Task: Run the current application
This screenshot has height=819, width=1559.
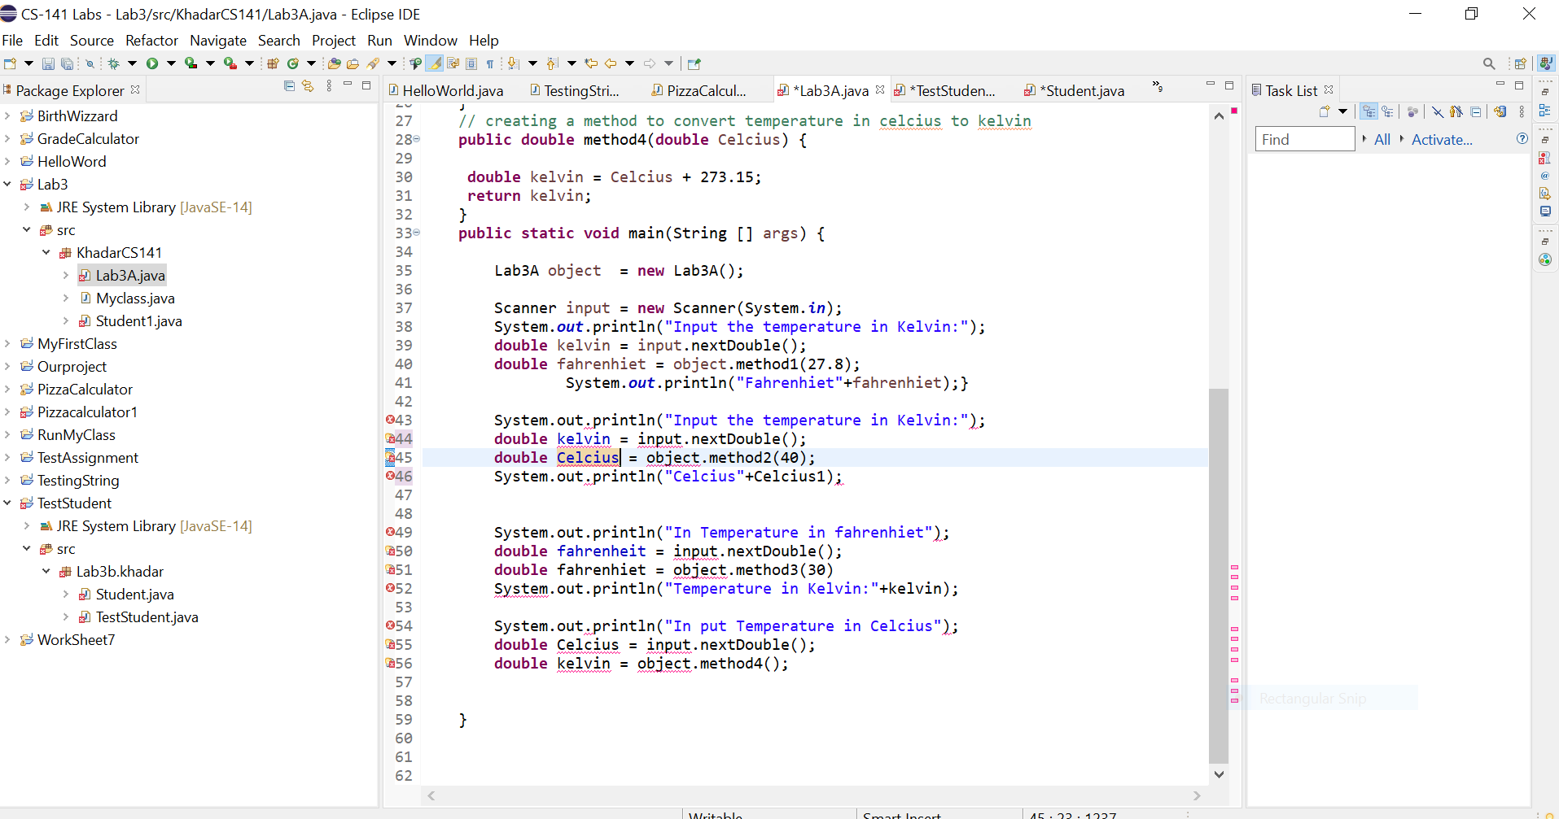Action: click(x=155, y=63)
